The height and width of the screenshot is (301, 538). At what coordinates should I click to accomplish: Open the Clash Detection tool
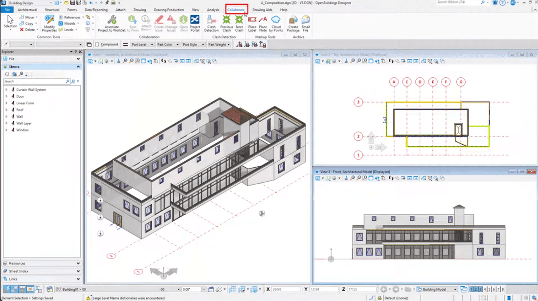pyautogui.click(x=211, y=23)
